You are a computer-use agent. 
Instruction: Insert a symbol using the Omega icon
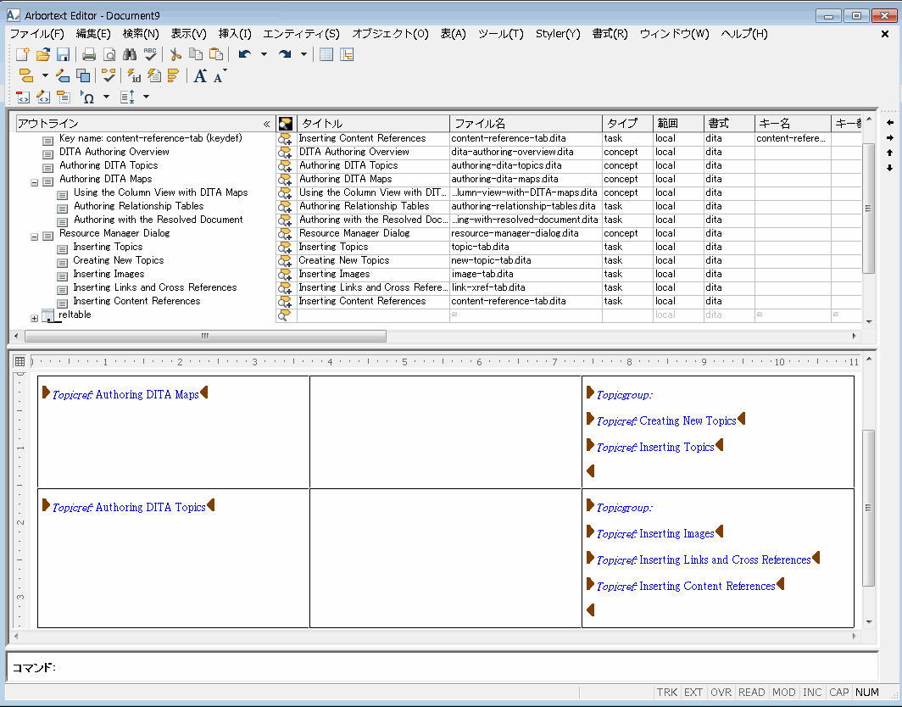(88, 97)
